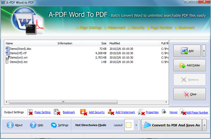This screenshot has width=211, height=139.
Task: Open the Page Setting link
Action: click(x=43, y=112)
